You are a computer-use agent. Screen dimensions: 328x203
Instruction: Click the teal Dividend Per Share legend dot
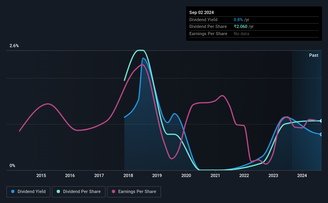coord(58,191)
